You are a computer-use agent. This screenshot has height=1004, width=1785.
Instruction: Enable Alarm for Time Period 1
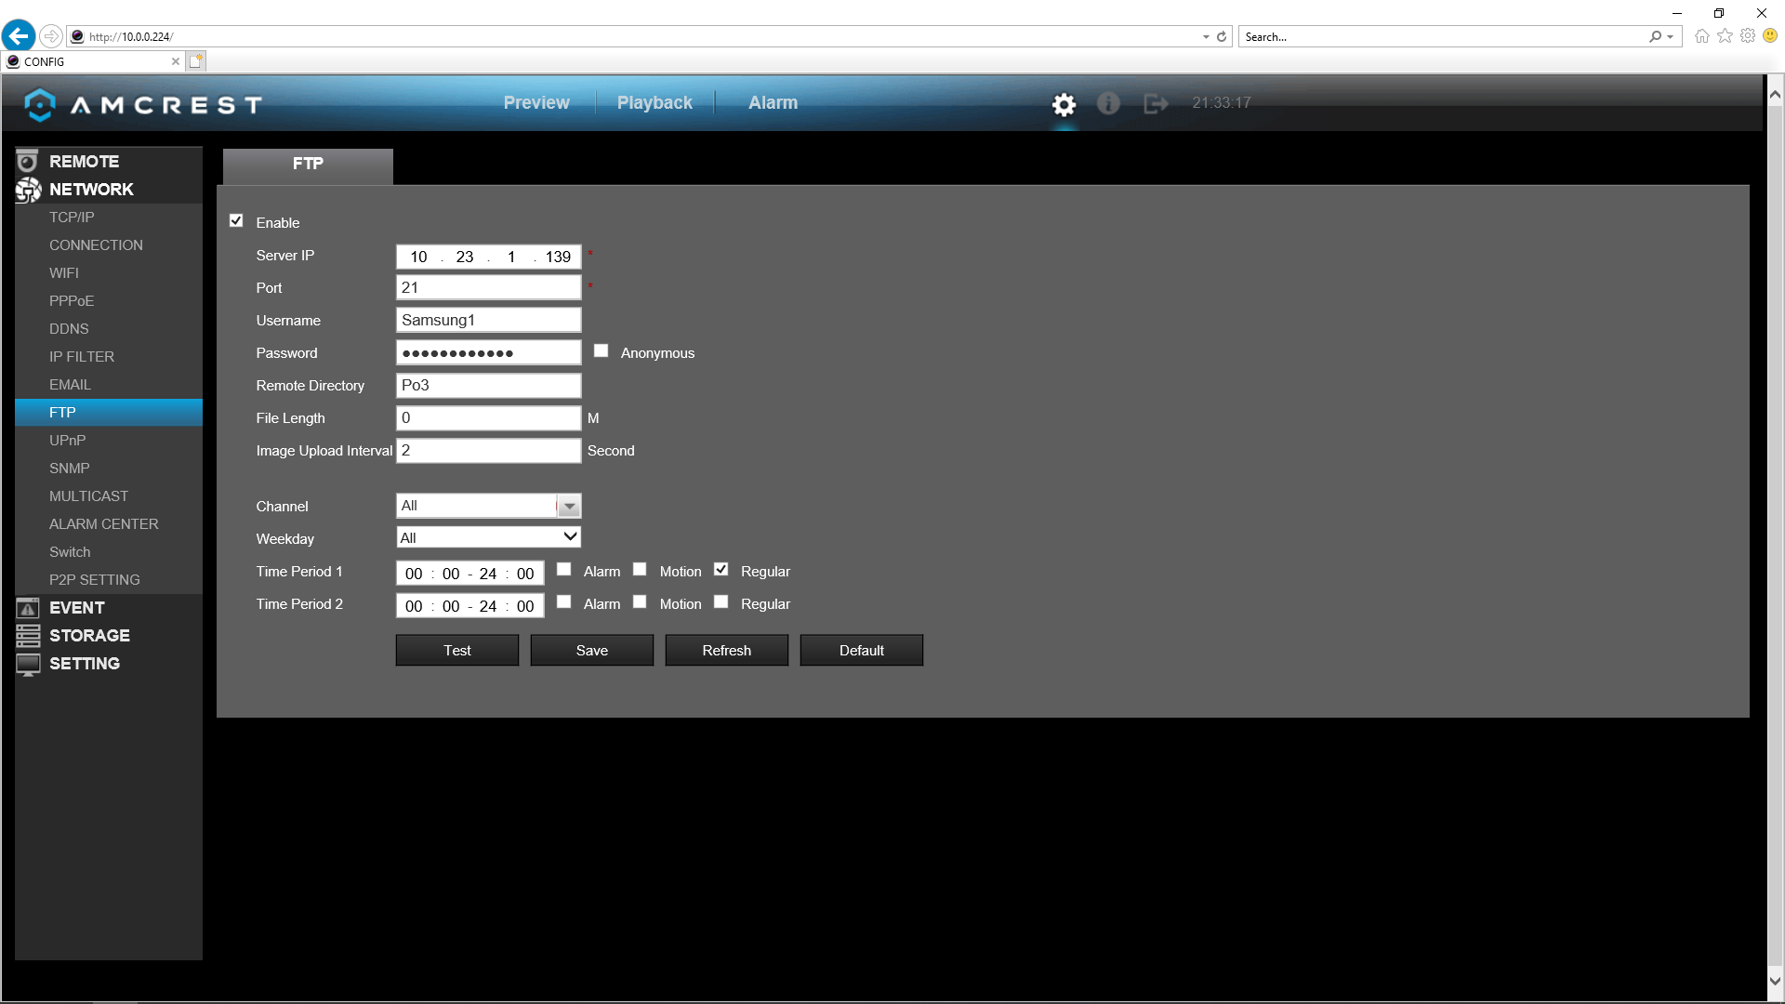pos(564,570)
